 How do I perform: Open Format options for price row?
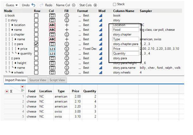tap(80, 49)
